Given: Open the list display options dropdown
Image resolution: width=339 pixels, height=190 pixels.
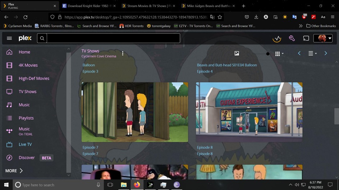Looking at the screenshot, I should [312, 53].
